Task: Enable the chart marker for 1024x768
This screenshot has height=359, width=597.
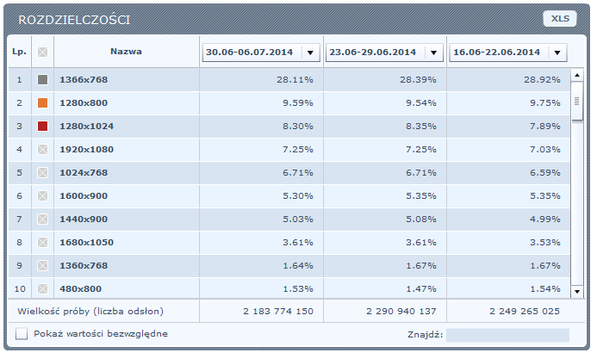Action: (x=43, y=173)
